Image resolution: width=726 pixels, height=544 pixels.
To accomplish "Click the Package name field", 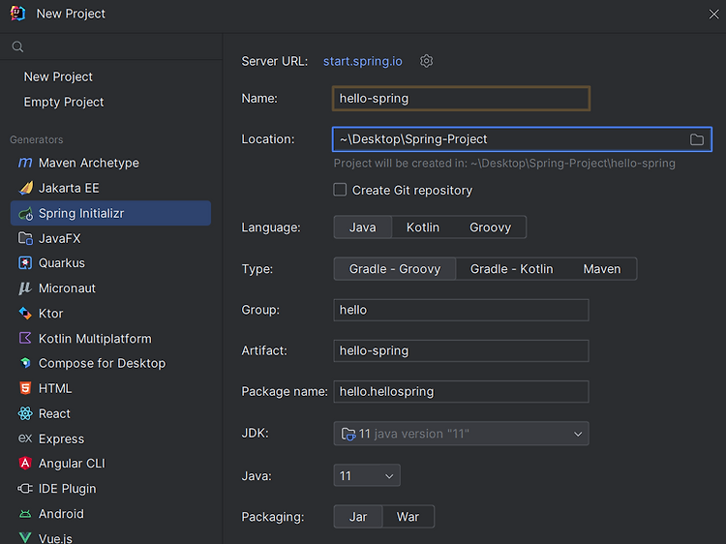I will pos(461,391).
